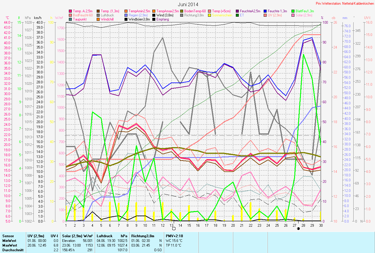Open the Priv.Wetterstation Nettetal-Kaldenkirchen label

[345, 3]
